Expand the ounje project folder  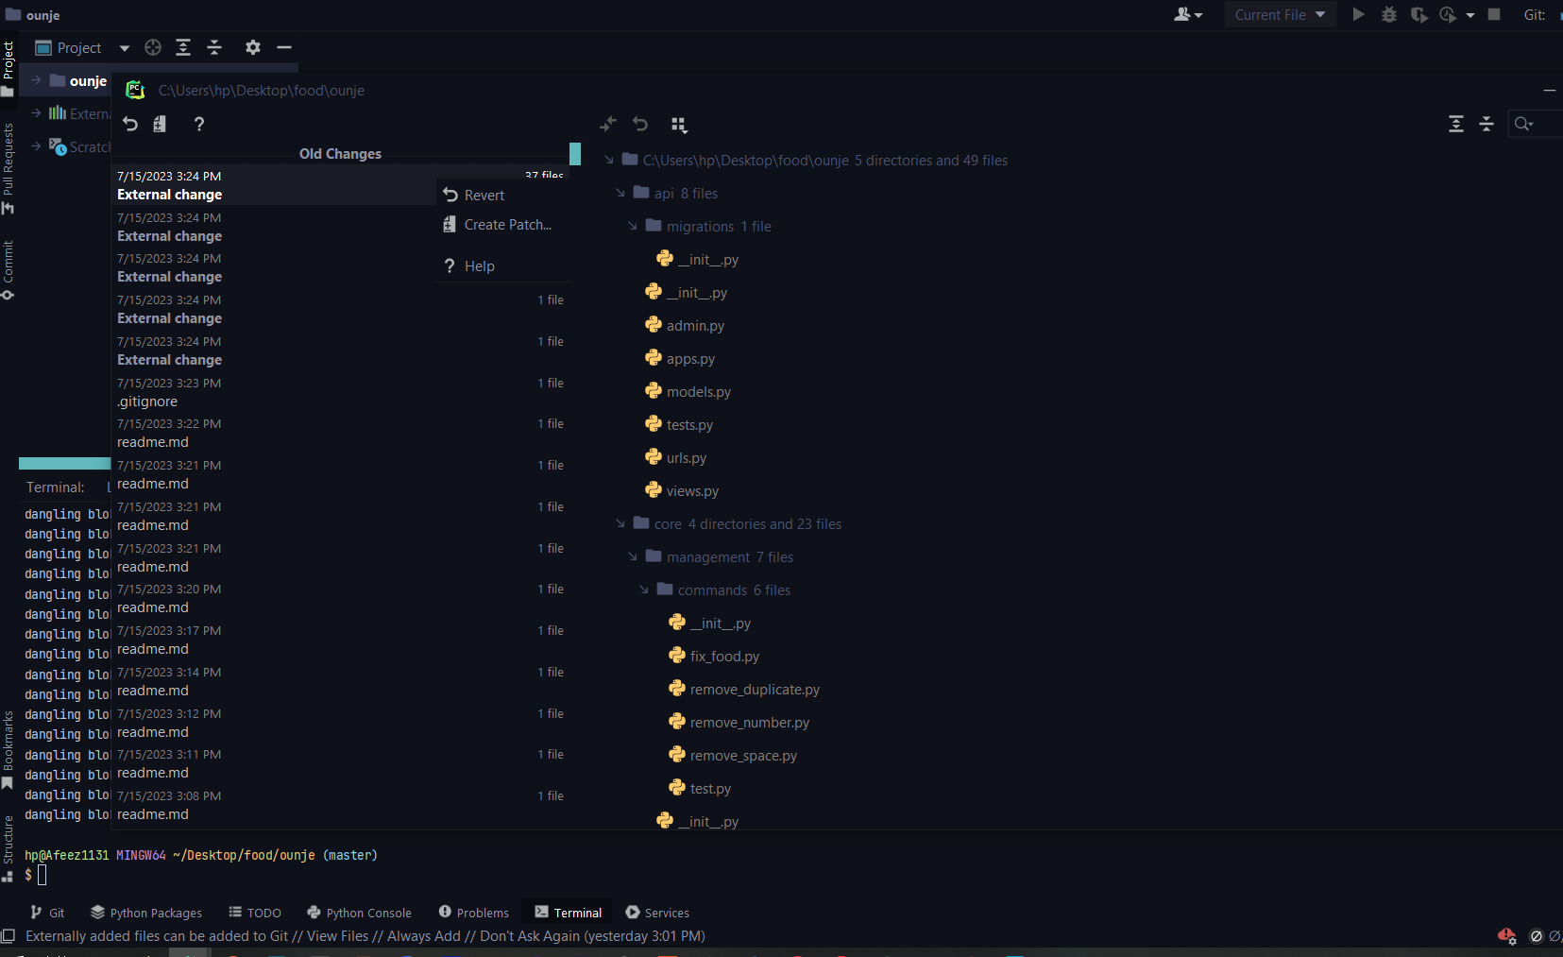[36, 80]
